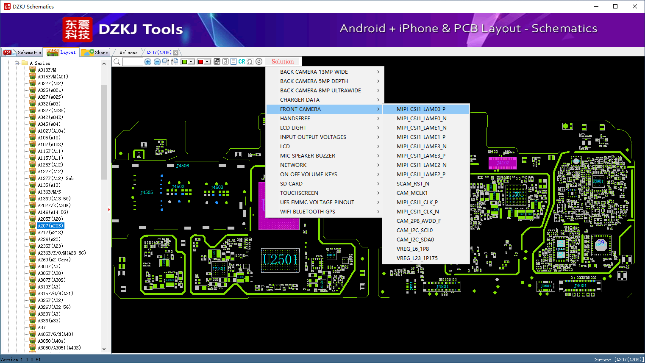This screenshot has height=363, width=645.
Task: Expand the NETWORK submenu arrow
Action: (x=378, y=165)
